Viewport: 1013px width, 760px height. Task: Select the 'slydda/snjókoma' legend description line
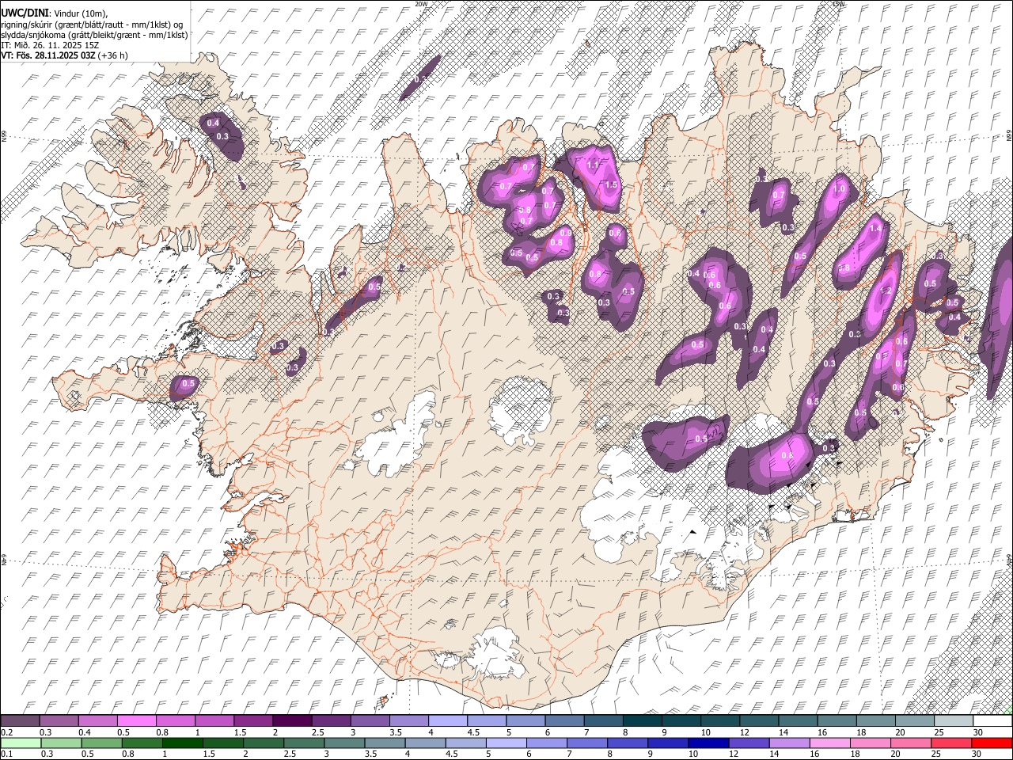pos(94,34)
